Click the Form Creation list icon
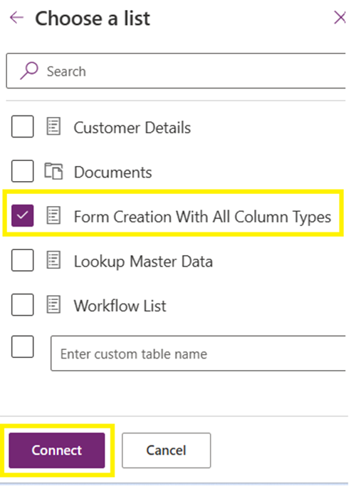351x489 pixels. point(53,215)
